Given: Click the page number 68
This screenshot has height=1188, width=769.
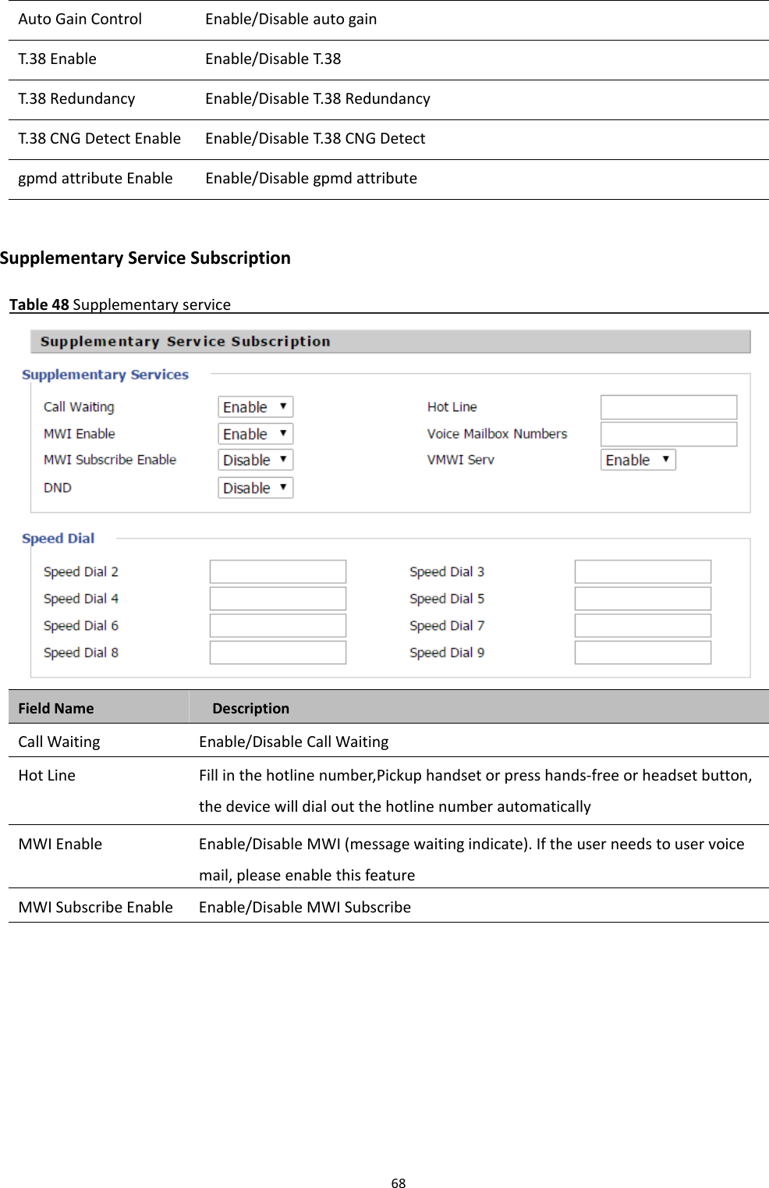Looking at the screenshot, I should click(399, 1182).
